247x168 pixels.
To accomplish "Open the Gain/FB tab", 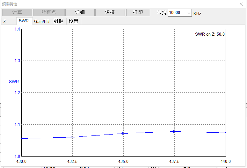I will click(x=42, y=21).
